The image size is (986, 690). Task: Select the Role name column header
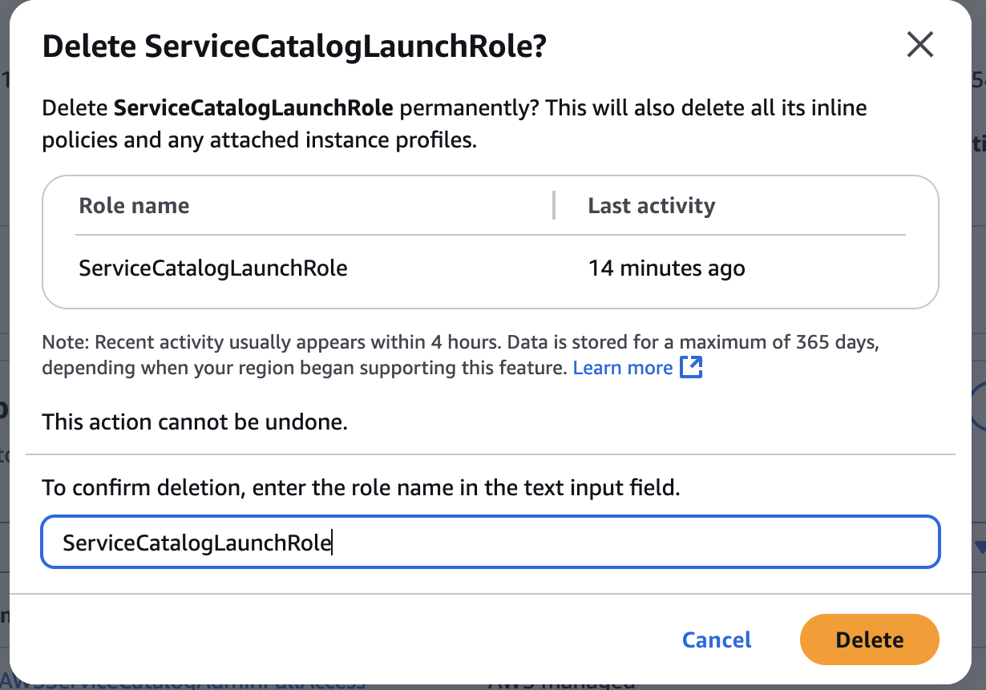(134, 205)
